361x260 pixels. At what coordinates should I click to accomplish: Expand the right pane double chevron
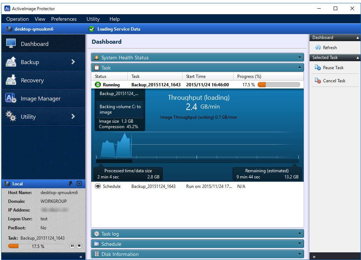[x=314, y=257]
